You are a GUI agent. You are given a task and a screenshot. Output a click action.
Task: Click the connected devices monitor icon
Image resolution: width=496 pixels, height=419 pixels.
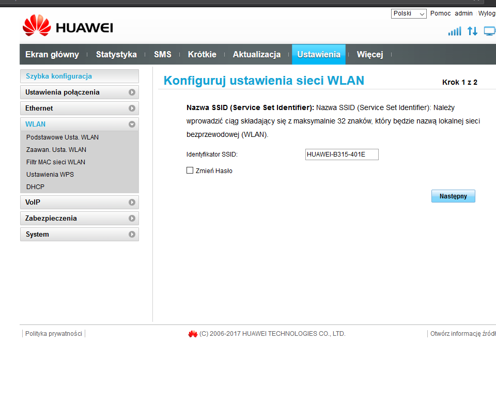point(490,31)
